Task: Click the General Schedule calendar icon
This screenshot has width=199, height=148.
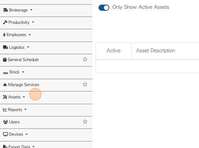Action: [x=5, y=60]
